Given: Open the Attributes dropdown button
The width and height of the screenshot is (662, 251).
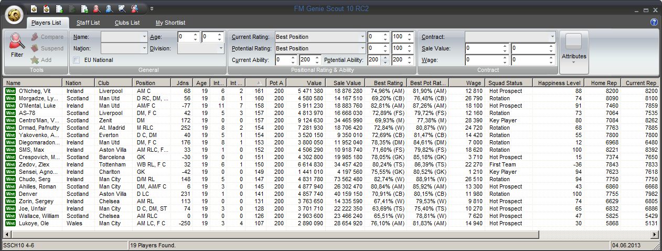Looking at the screenshot, I should pos(574,52).
